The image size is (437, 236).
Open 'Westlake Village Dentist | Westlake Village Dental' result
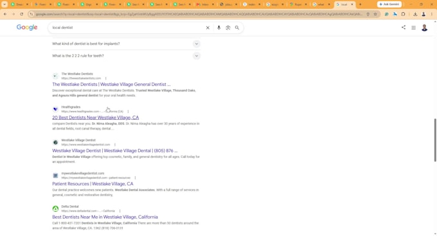point(115,151)
